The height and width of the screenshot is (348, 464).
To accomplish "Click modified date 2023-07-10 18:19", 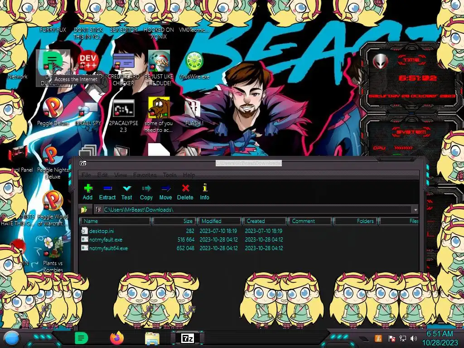I will tap(218, 231).
